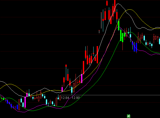Click the peak of the white average line

tap(118, 4)
